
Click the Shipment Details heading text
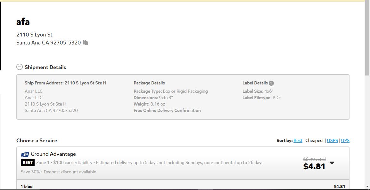[45, 67]
